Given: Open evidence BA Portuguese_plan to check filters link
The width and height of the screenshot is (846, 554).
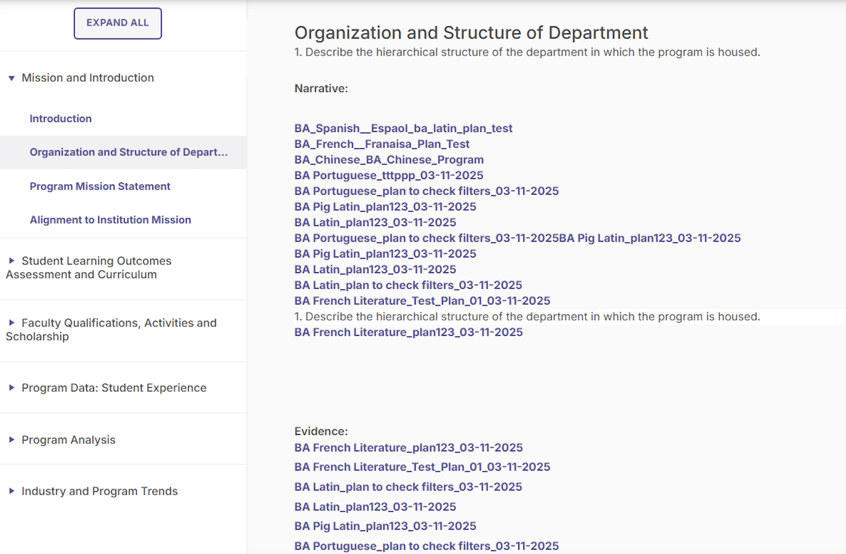Looking at the screenshot, I should pos(427,546).
